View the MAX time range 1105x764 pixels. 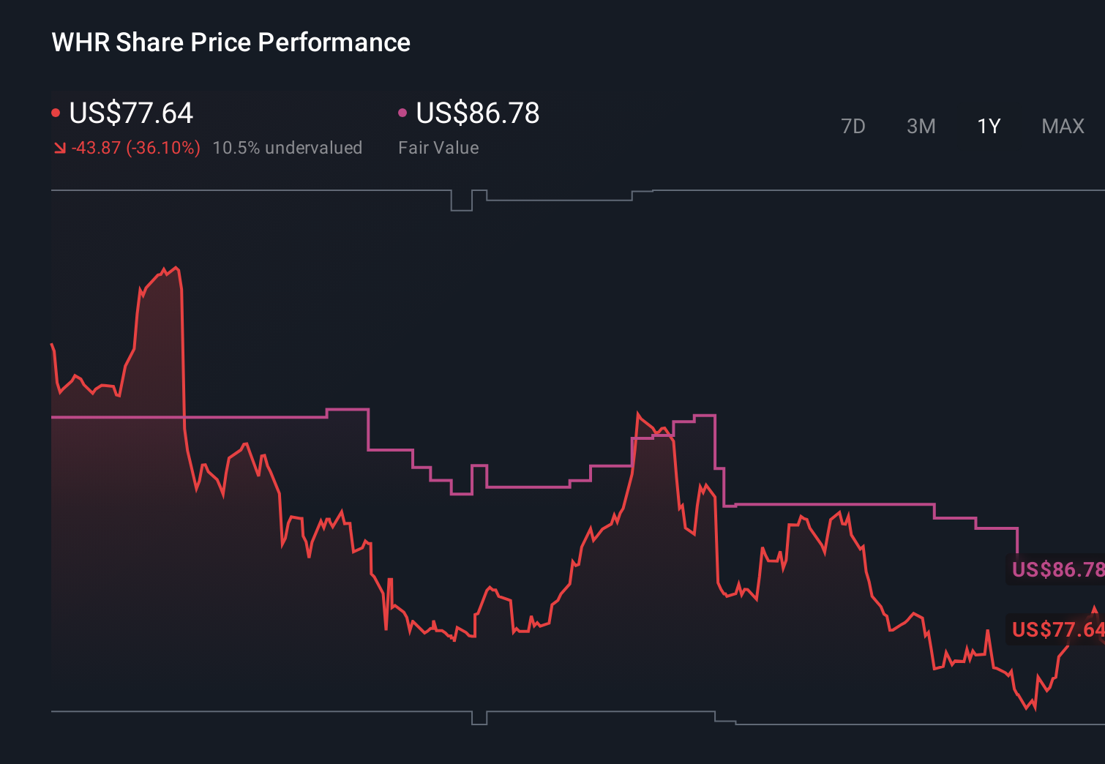(x=1062, y=126)
